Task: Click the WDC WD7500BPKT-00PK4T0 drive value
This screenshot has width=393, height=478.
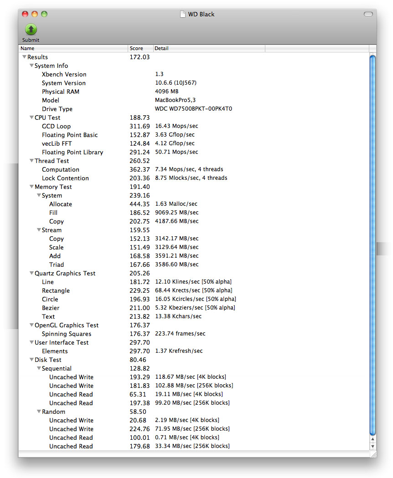Action: [x=194, y=109]
